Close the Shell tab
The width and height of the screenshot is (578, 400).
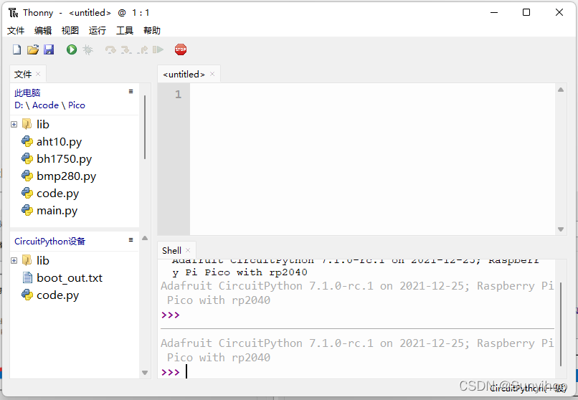(188, 250)
